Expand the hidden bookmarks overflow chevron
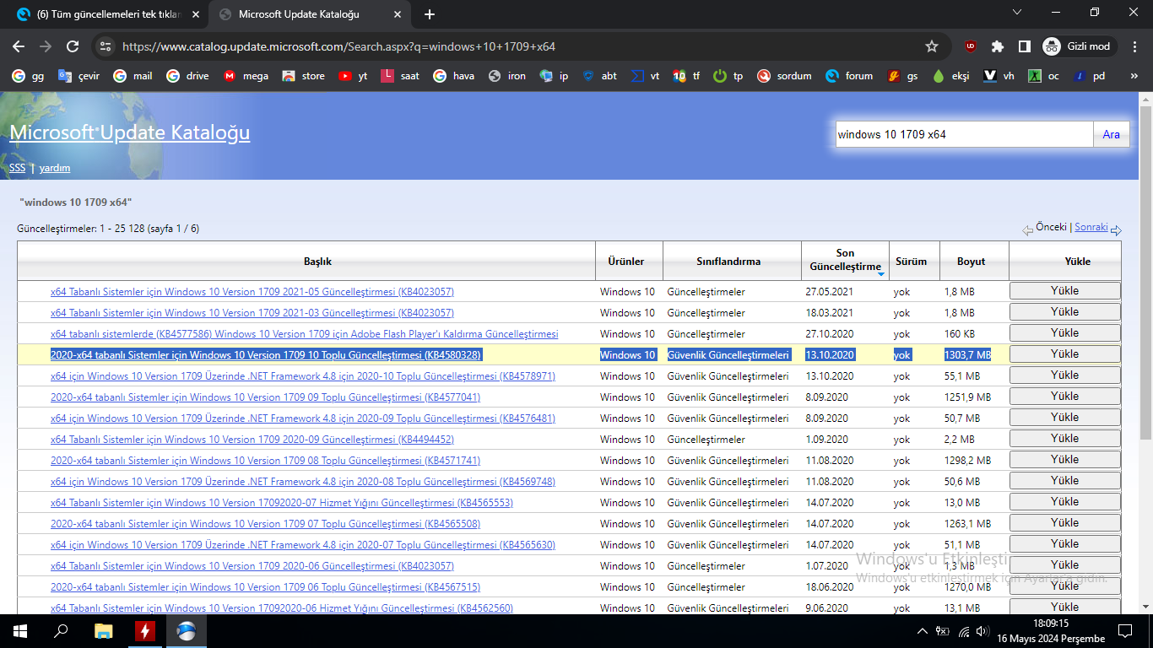Viewport: 1153px width, 648px height. coord(1135,76)
